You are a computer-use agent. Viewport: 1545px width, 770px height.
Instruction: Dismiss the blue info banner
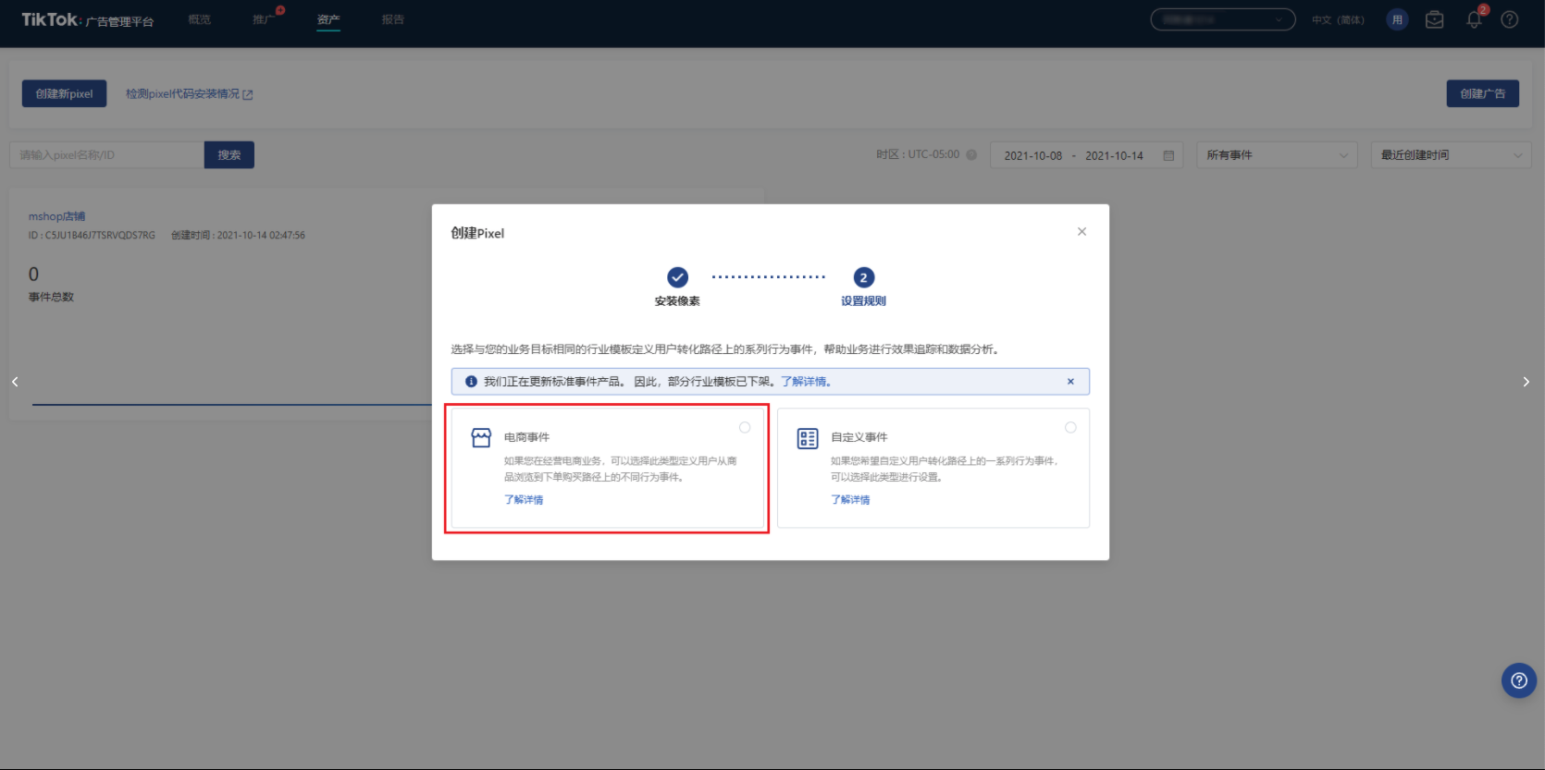[x=1070, y=382]
